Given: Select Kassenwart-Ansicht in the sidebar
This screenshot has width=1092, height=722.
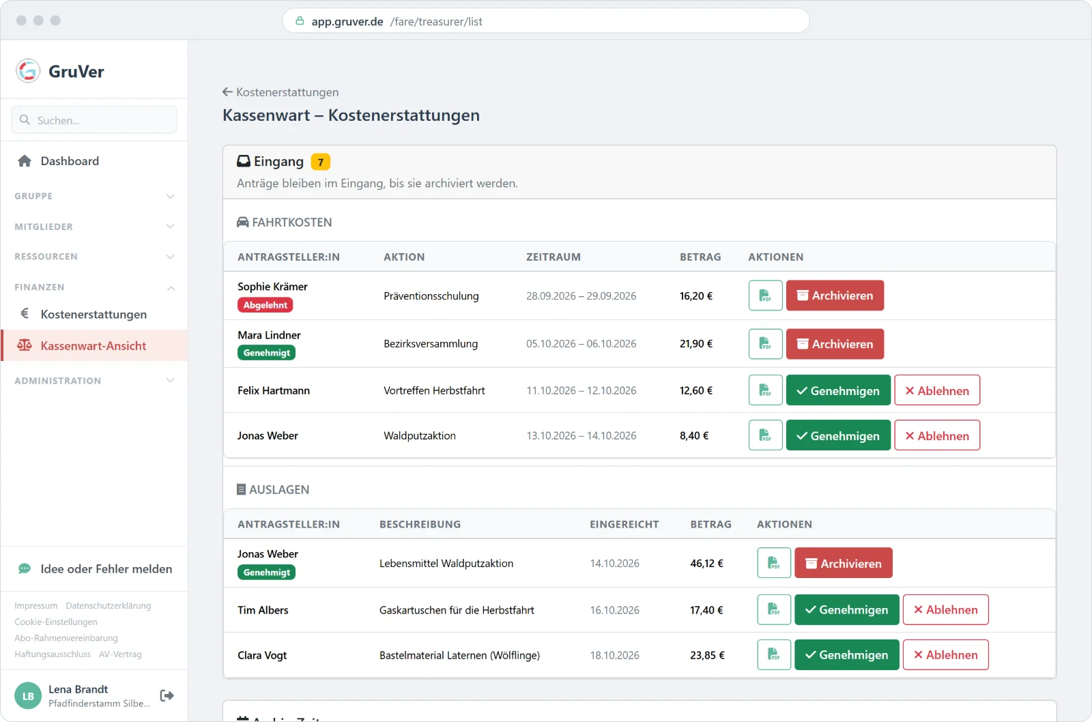Looking at the screenshot, I should (94, 345).
